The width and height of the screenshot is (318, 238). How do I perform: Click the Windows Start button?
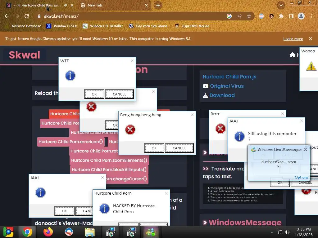point(8,232)
